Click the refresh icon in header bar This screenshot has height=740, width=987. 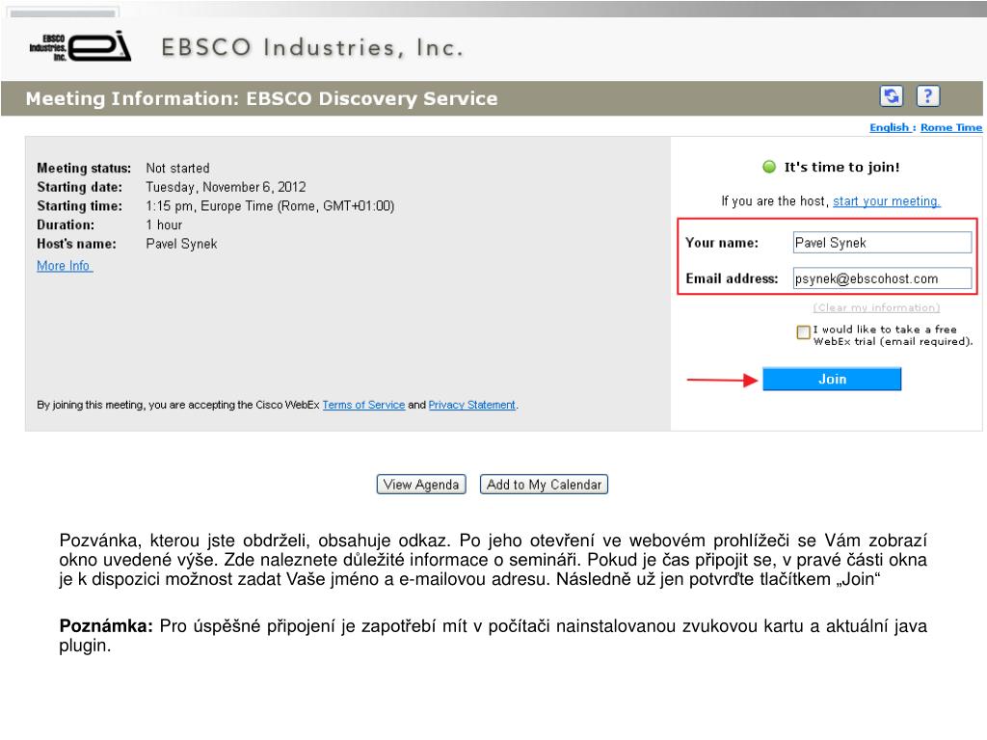click(892, 96)
